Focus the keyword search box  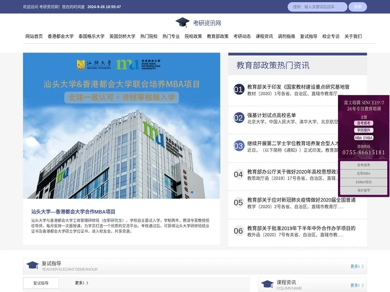pyautogui.click(x=317, y=7)
